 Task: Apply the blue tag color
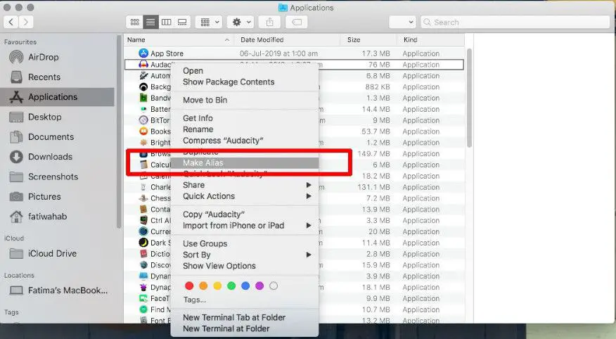[245, 286]
